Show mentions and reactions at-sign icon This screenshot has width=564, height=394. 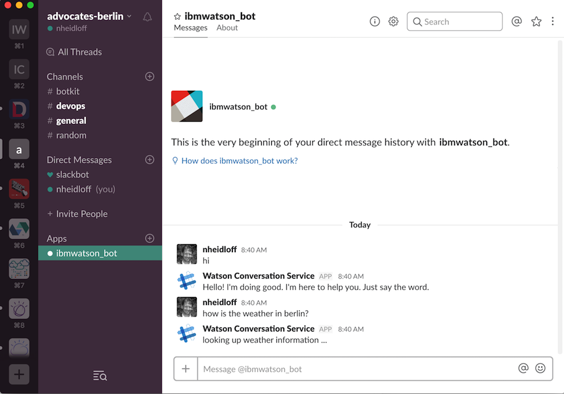point(517,21)
